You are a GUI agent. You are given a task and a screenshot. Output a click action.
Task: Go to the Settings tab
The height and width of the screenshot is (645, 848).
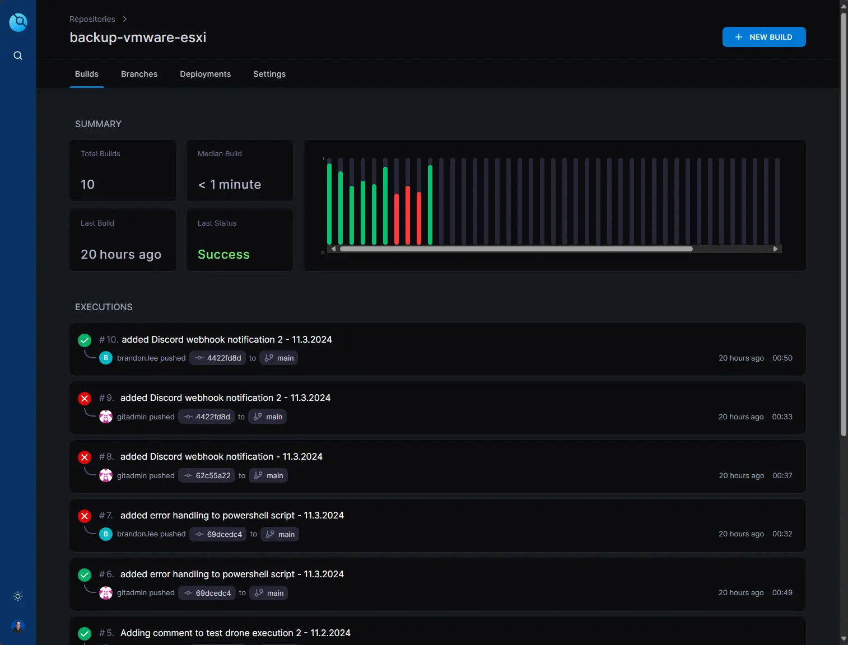point(269,74)
